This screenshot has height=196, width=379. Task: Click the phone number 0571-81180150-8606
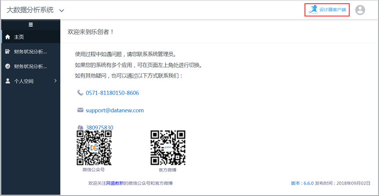click(x=112, y=93)
